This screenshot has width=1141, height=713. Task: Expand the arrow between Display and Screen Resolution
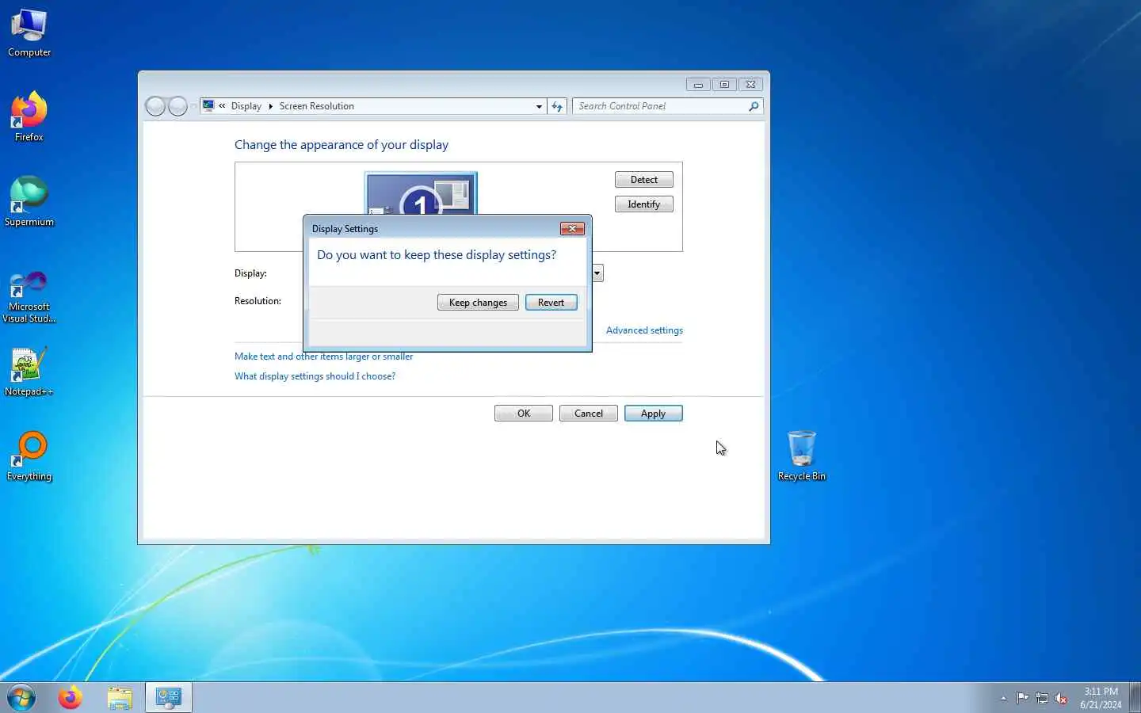pos(270,106)
